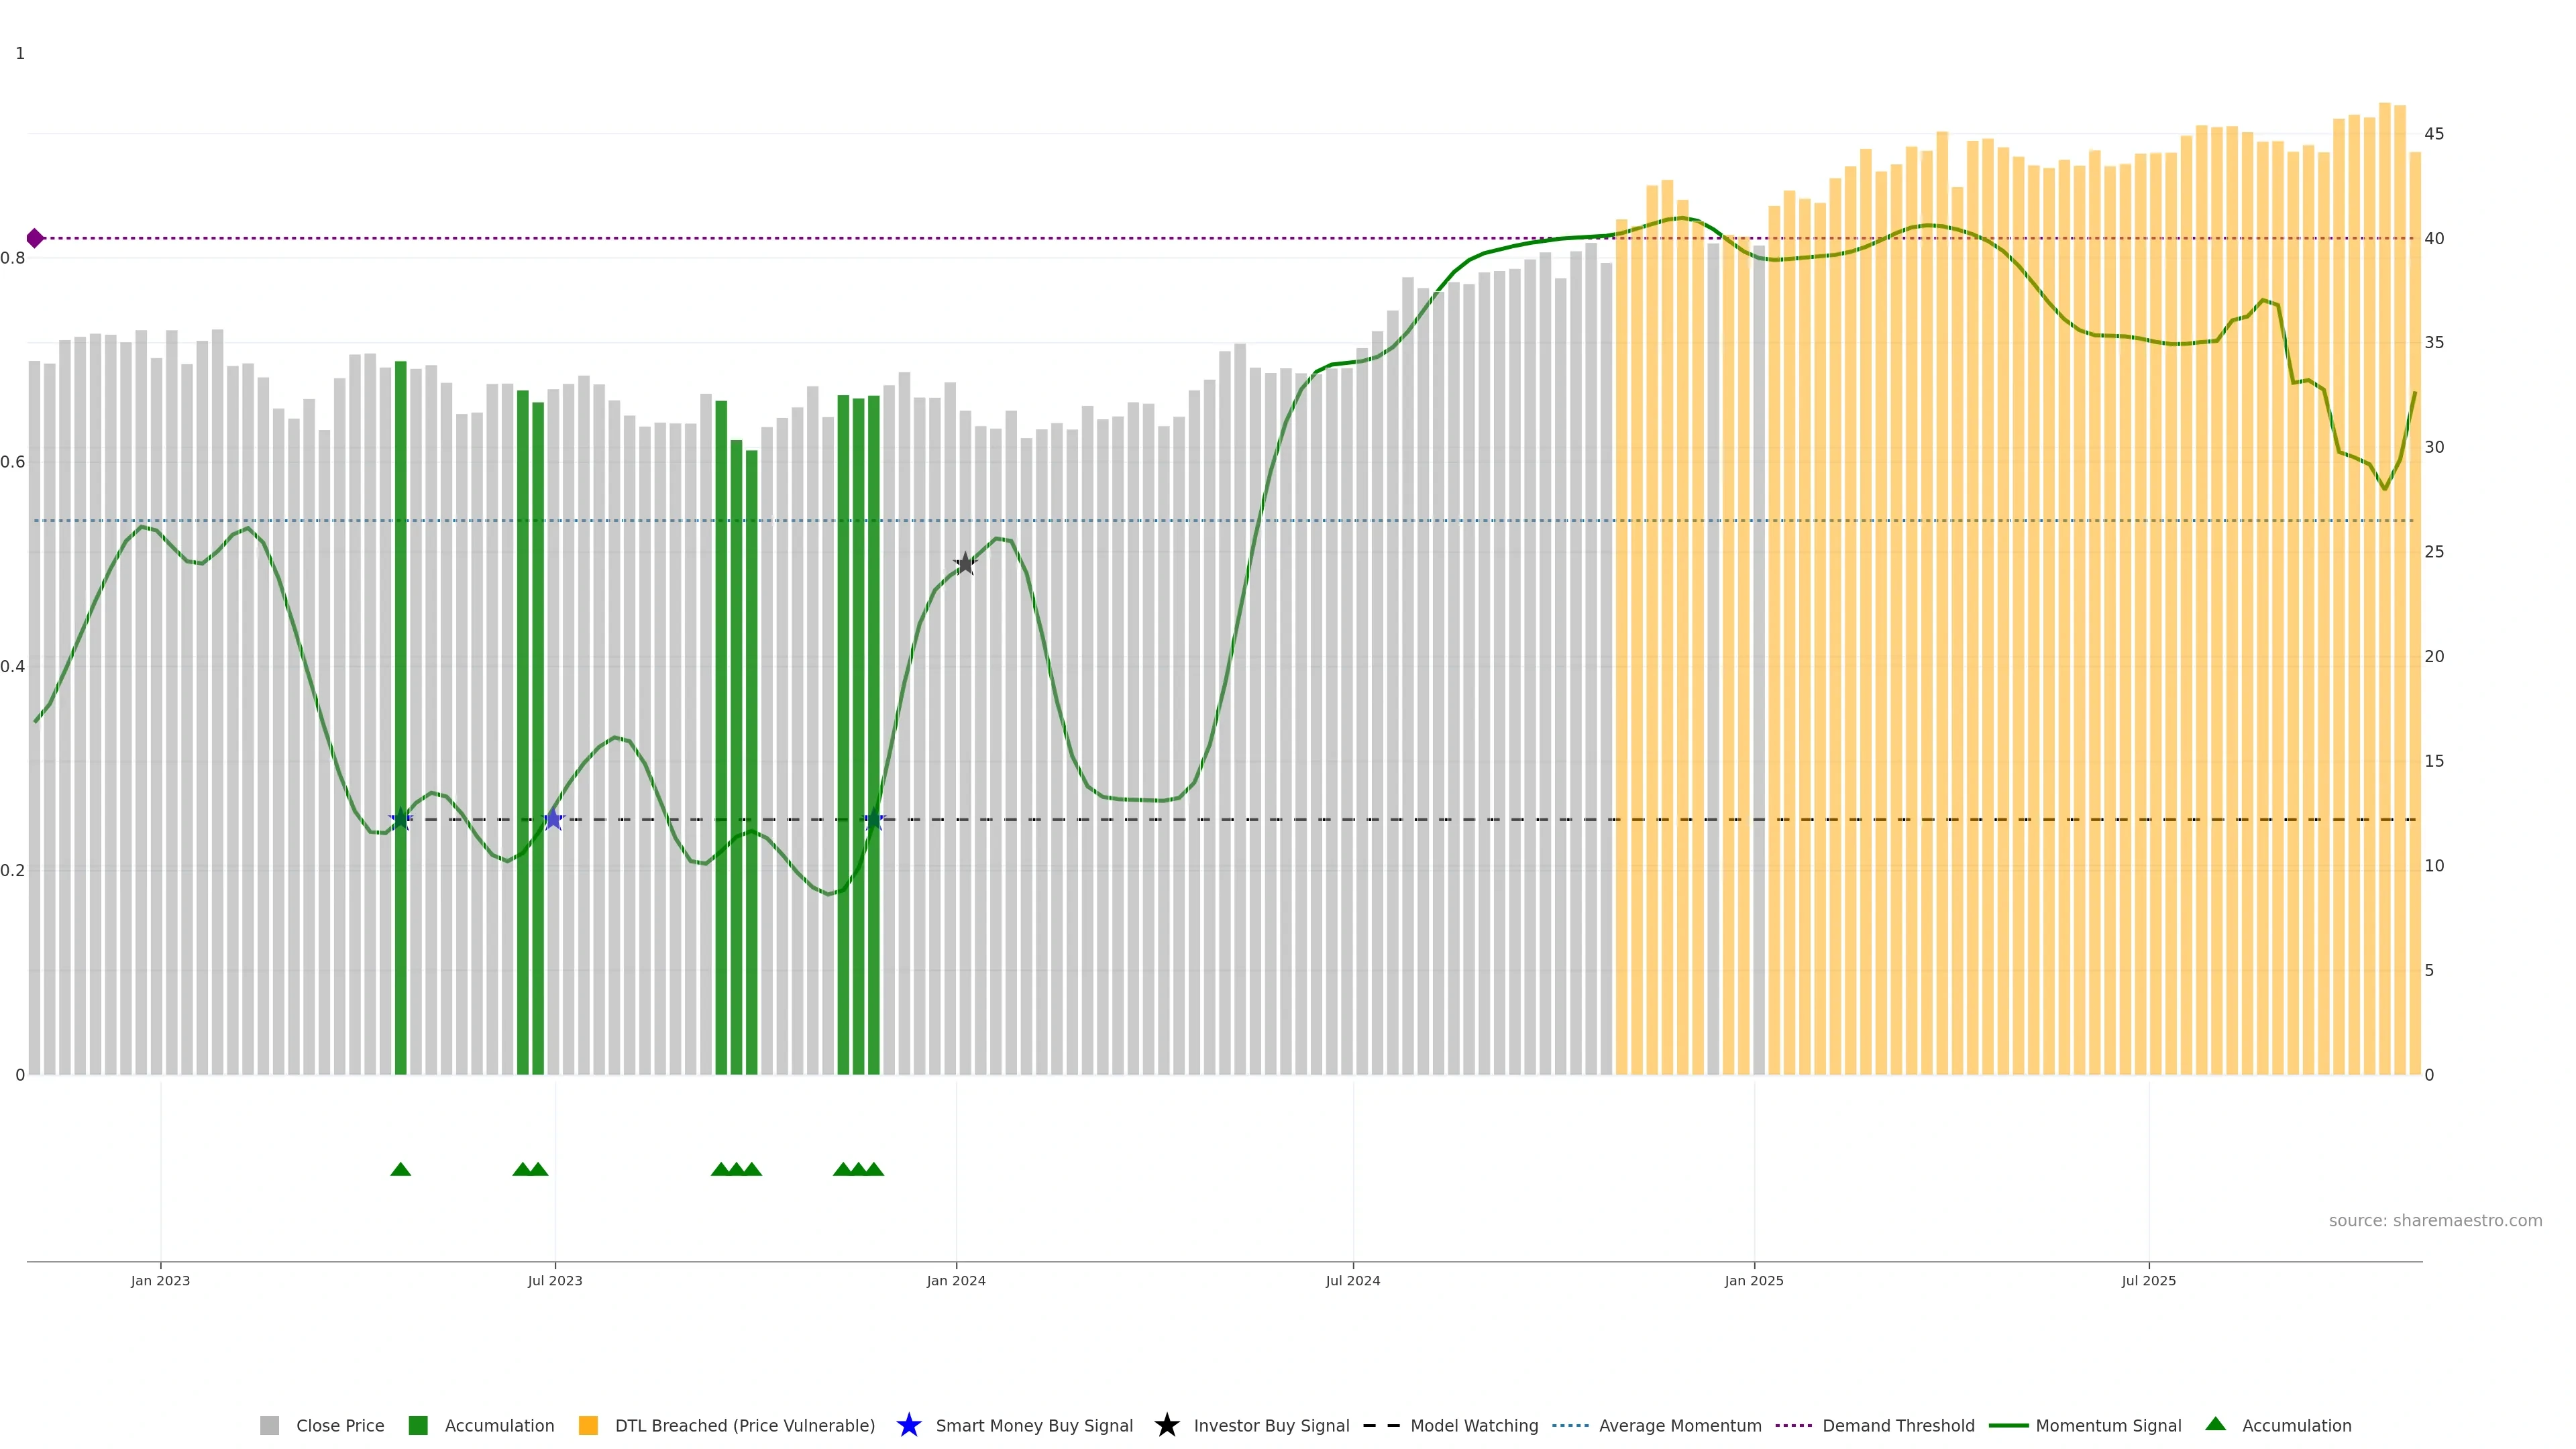The image size is (2576, 1449).
Task: Click the black star legend icon
Action: pyautogui.click(x=1166, y=1425)
